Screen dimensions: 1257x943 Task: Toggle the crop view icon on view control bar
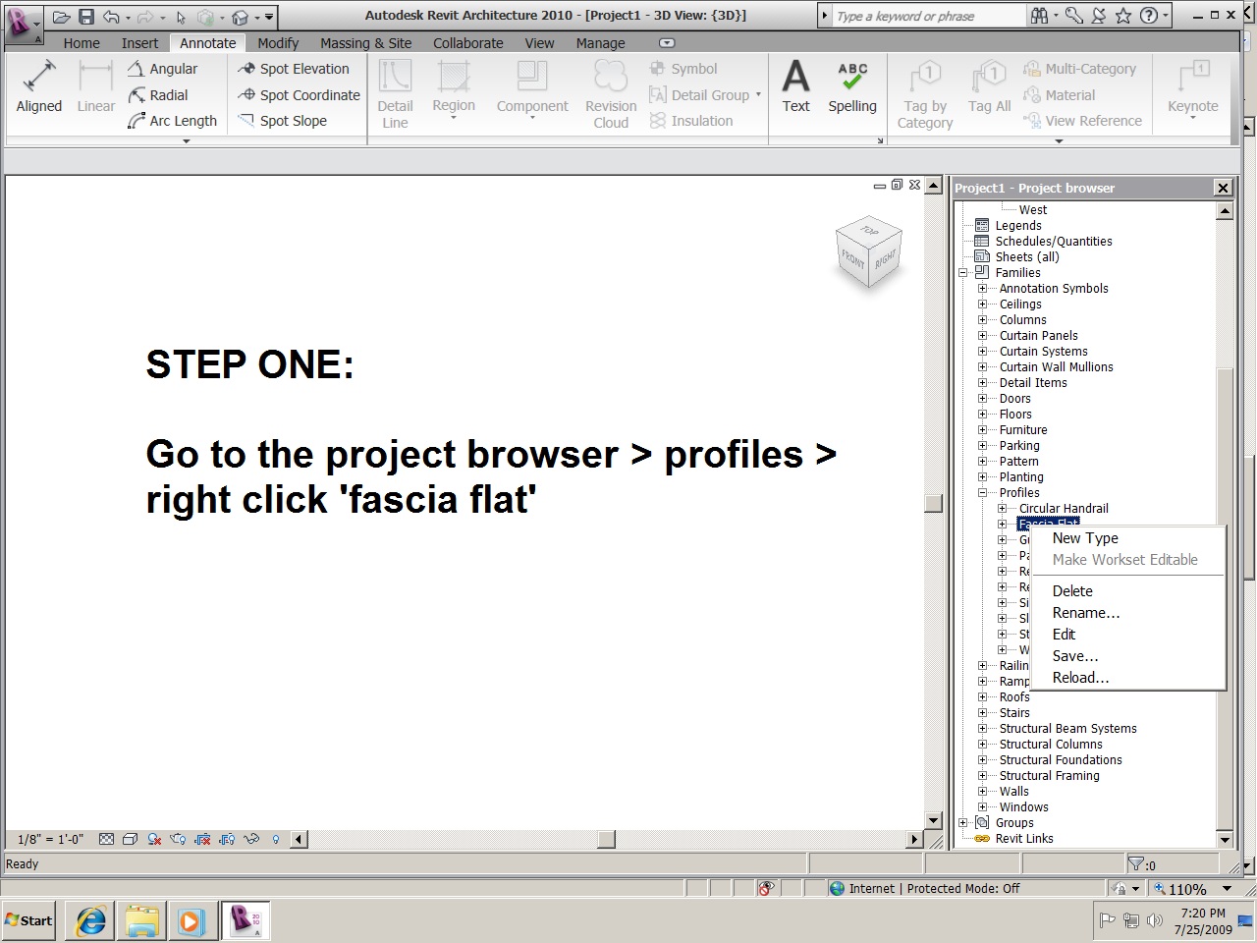click(x=202, y=839)
